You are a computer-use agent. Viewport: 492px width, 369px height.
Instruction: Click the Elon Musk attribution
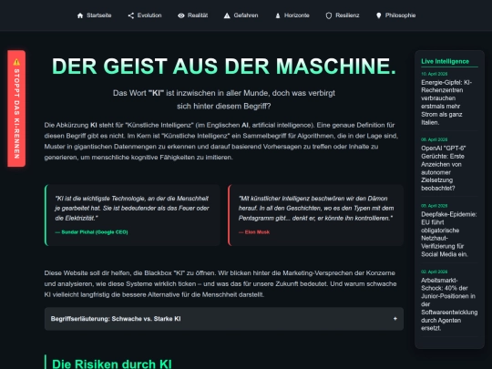254,232
